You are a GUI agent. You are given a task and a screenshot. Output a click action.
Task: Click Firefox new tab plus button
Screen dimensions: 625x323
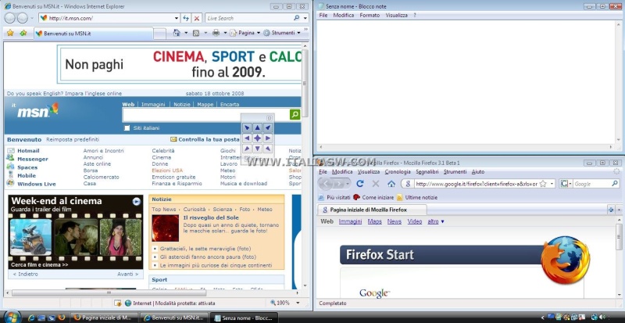(x=611, y=210)
